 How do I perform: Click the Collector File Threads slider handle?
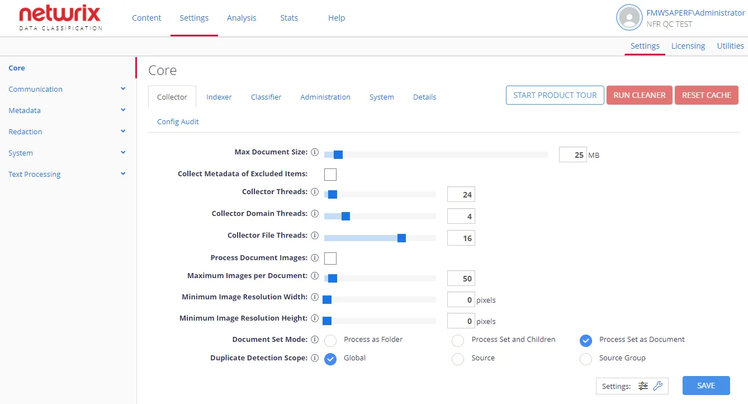coord(401,238)
